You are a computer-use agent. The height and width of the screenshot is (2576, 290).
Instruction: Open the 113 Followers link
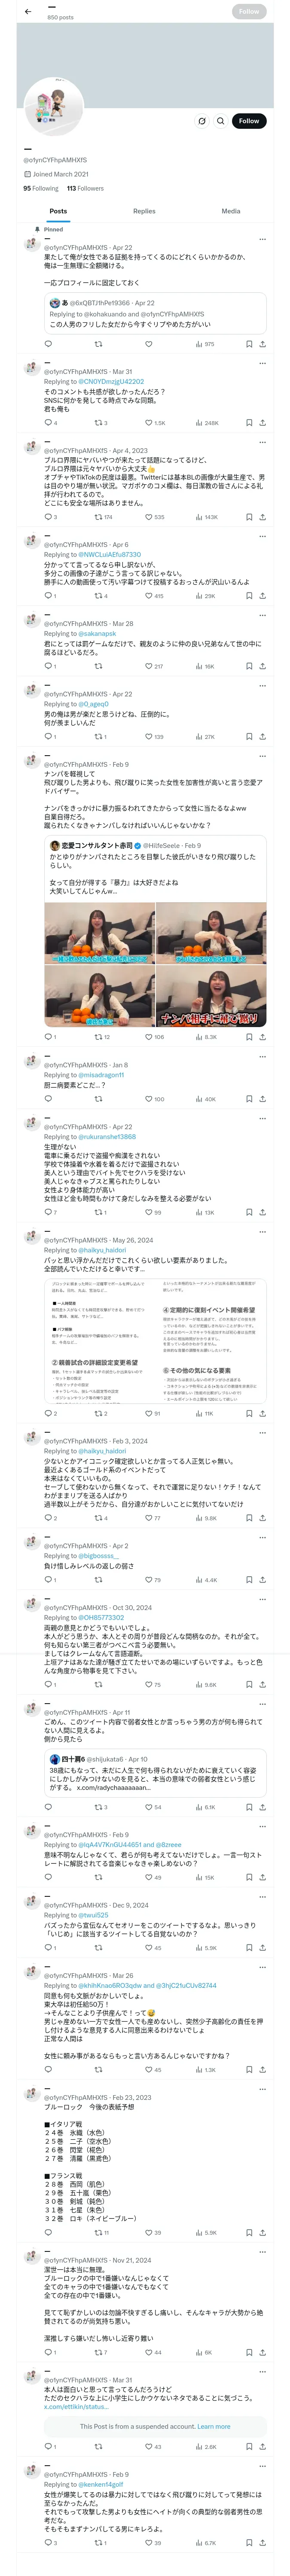click(x=85, y=188)
